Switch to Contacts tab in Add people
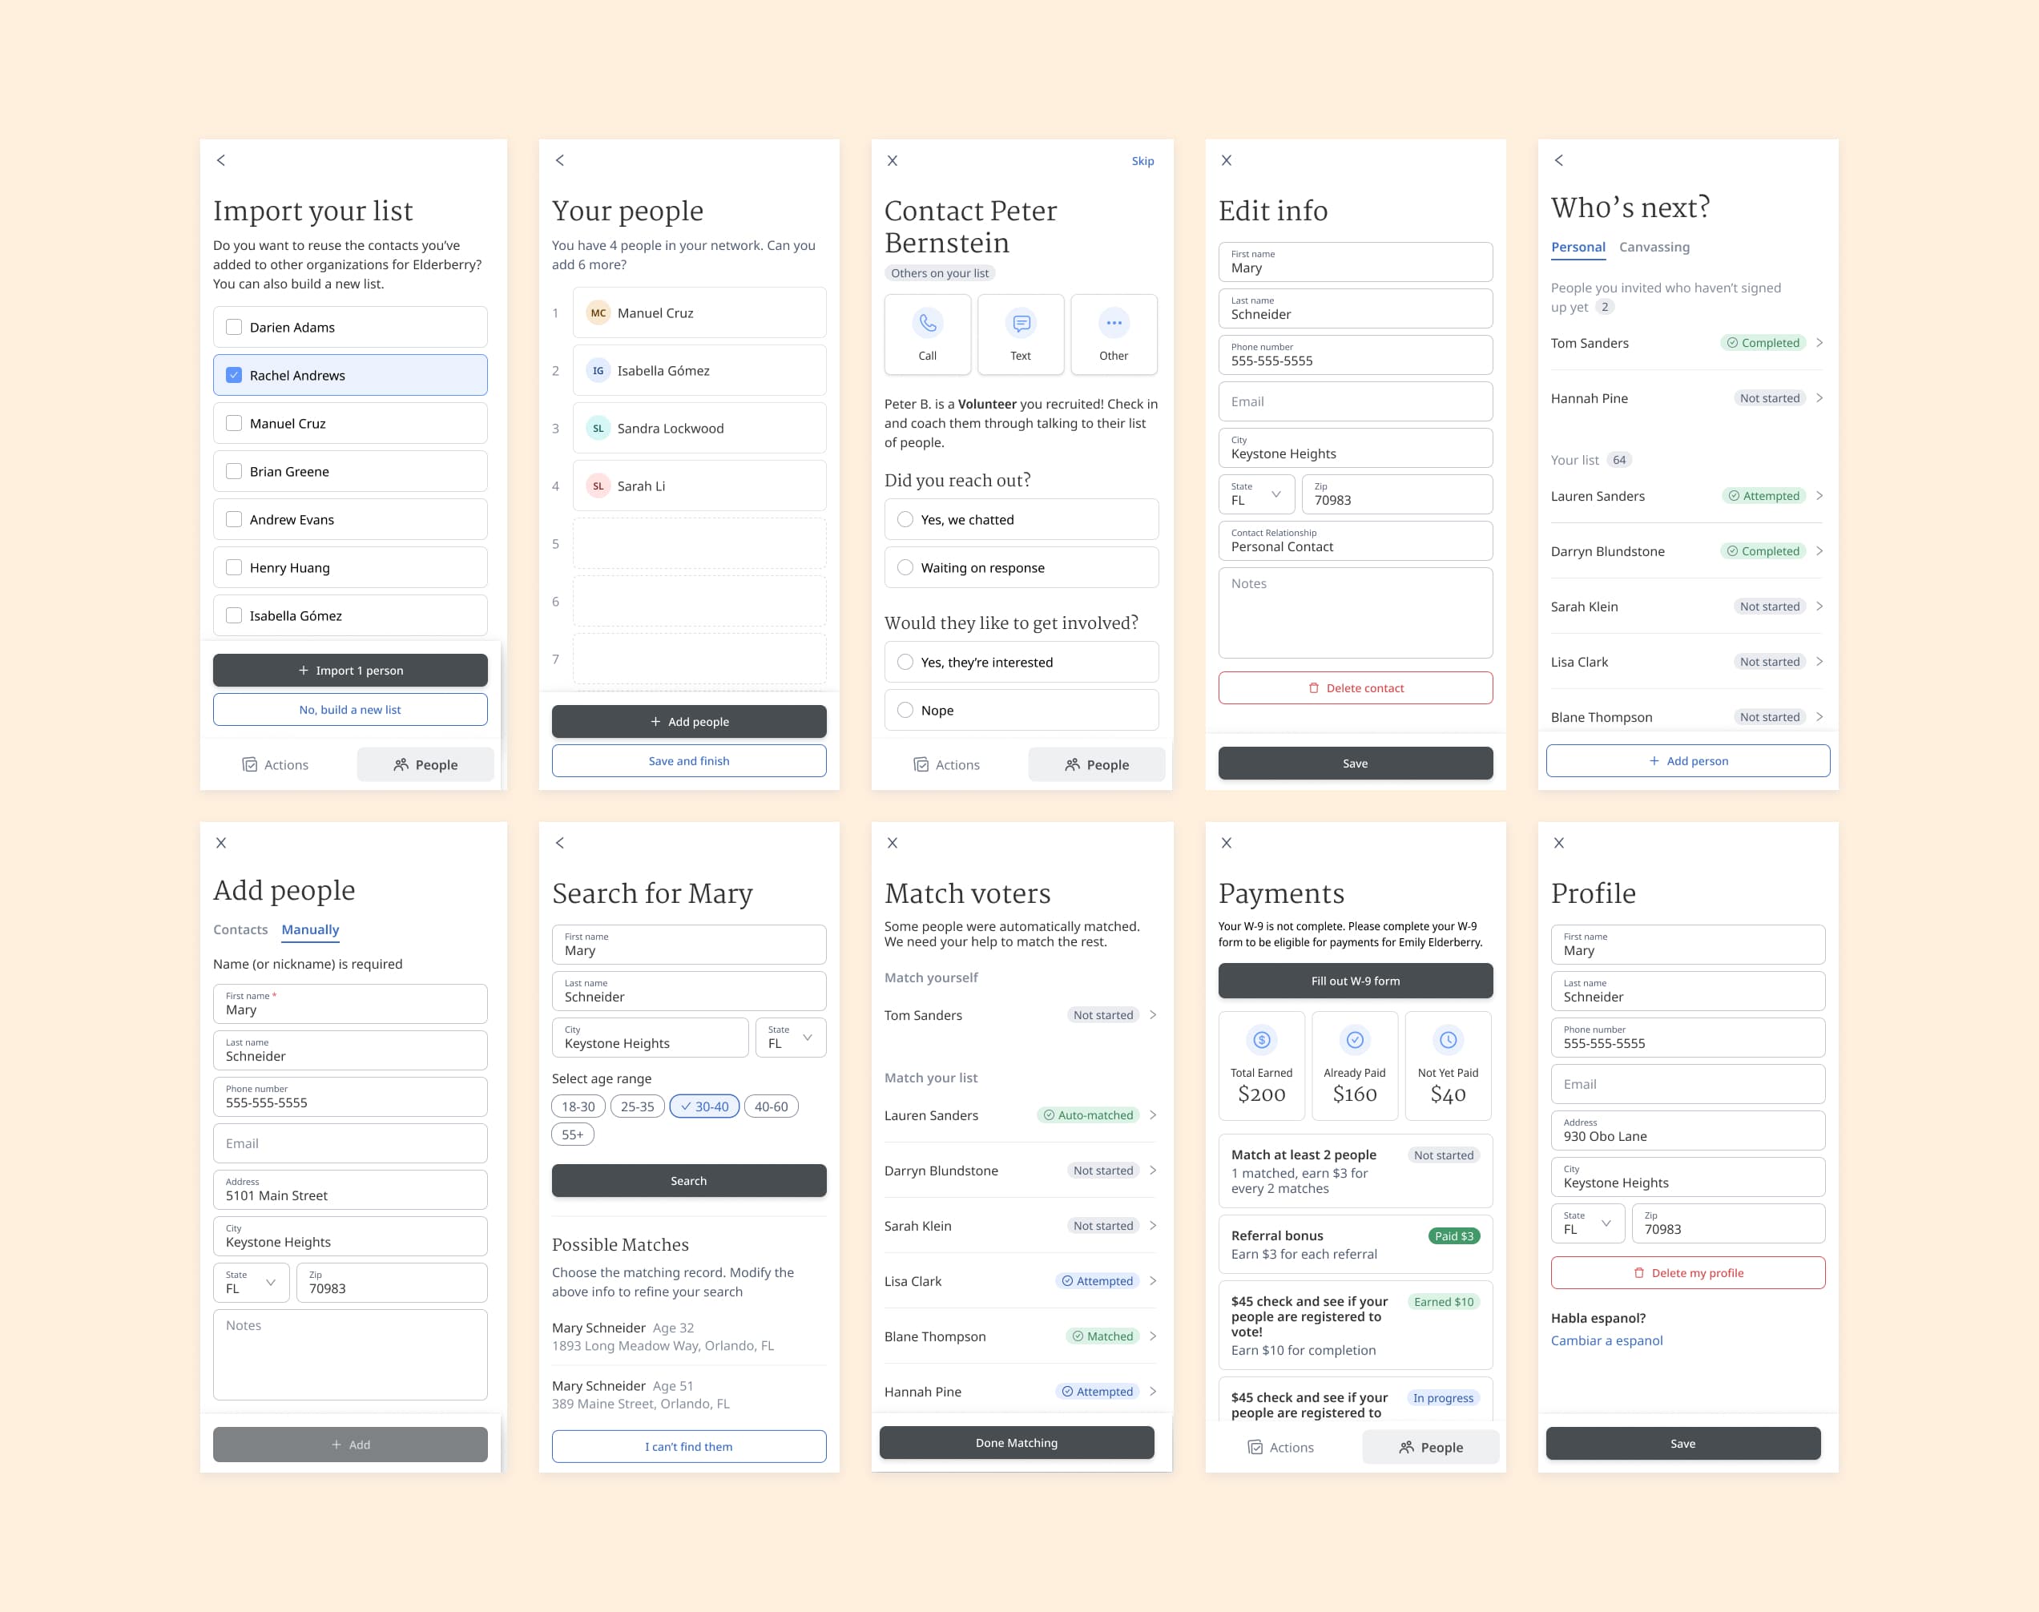The width and height of the screenshot is (2039, 1612). point(240,929)
